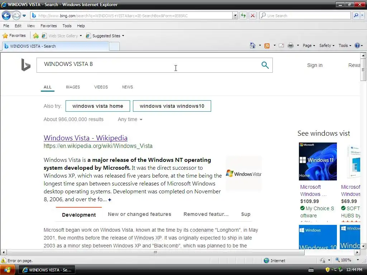Click the RSS feeds icon

[267, 45]
